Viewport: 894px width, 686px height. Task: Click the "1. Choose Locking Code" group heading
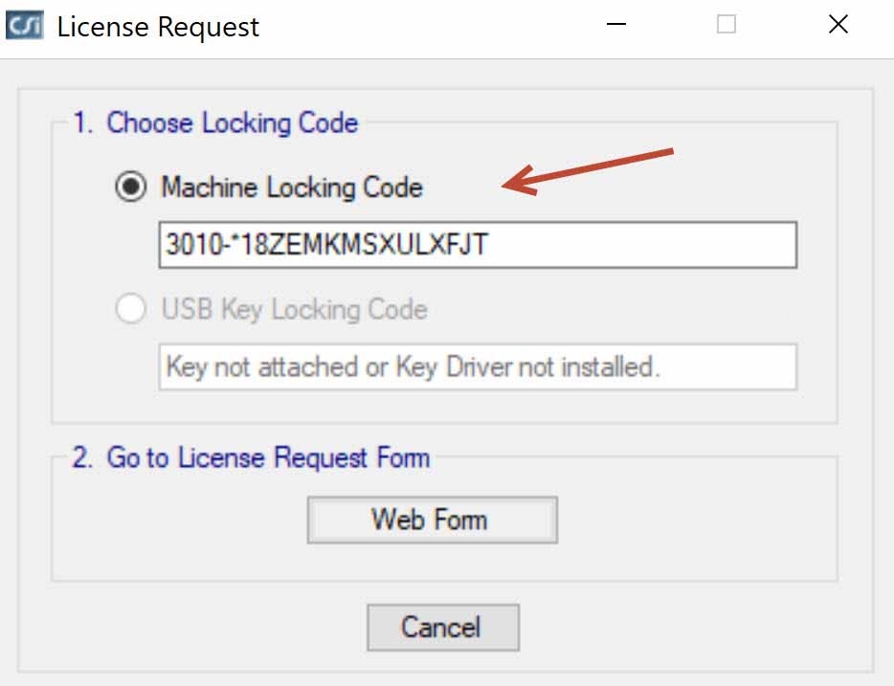(215, 123)
